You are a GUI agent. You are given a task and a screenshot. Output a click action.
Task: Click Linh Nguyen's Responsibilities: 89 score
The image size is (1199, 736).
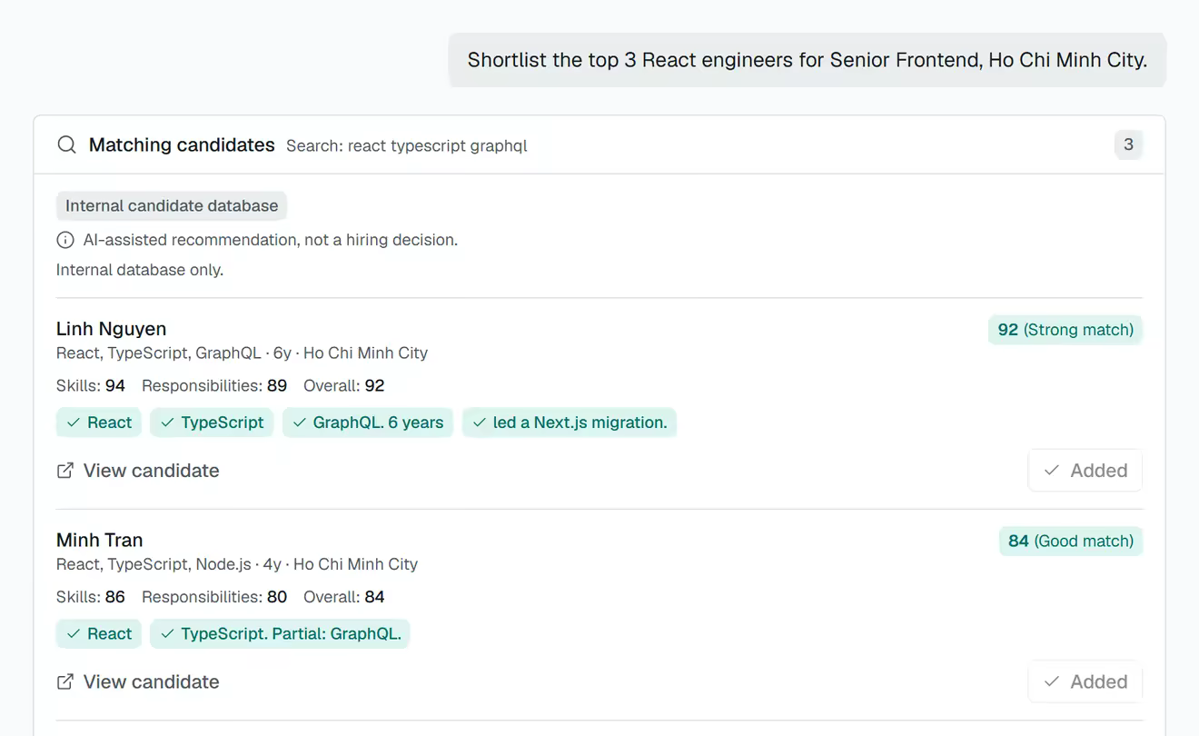pyautogui.click(x=214, y=386)
